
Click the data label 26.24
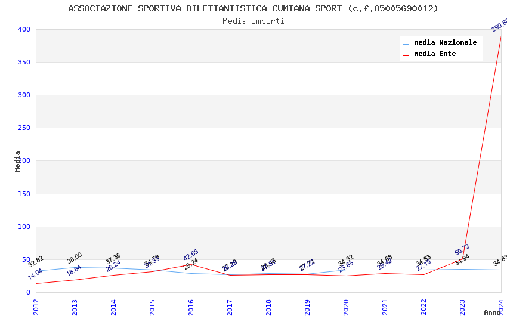coord(113,265)
